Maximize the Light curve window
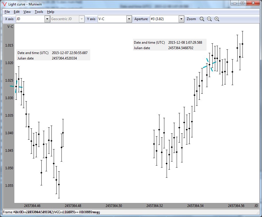This screenshot has height=217, width=262. 242,3
